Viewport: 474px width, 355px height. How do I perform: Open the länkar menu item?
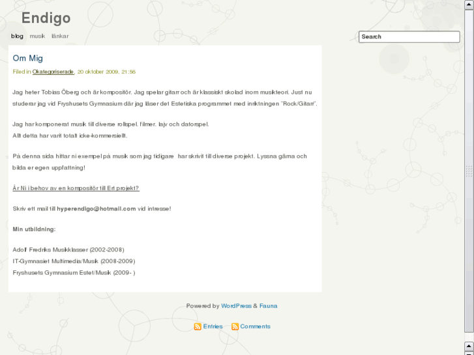pyautogui.click(x=60, y=36)
